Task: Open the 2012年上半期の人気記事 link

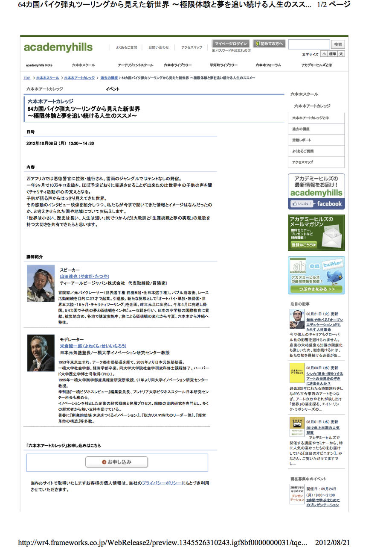Action: tap(322, 429)
